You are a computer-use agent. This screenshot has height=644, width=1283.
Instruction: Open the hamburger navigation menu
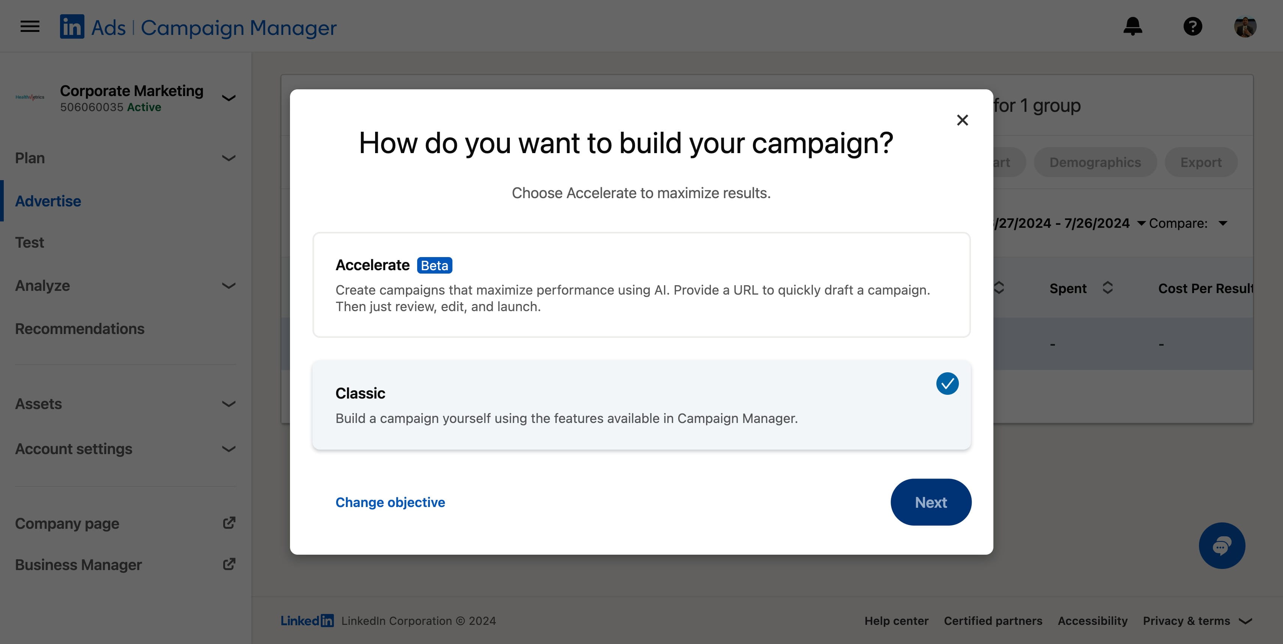[30, 26]
